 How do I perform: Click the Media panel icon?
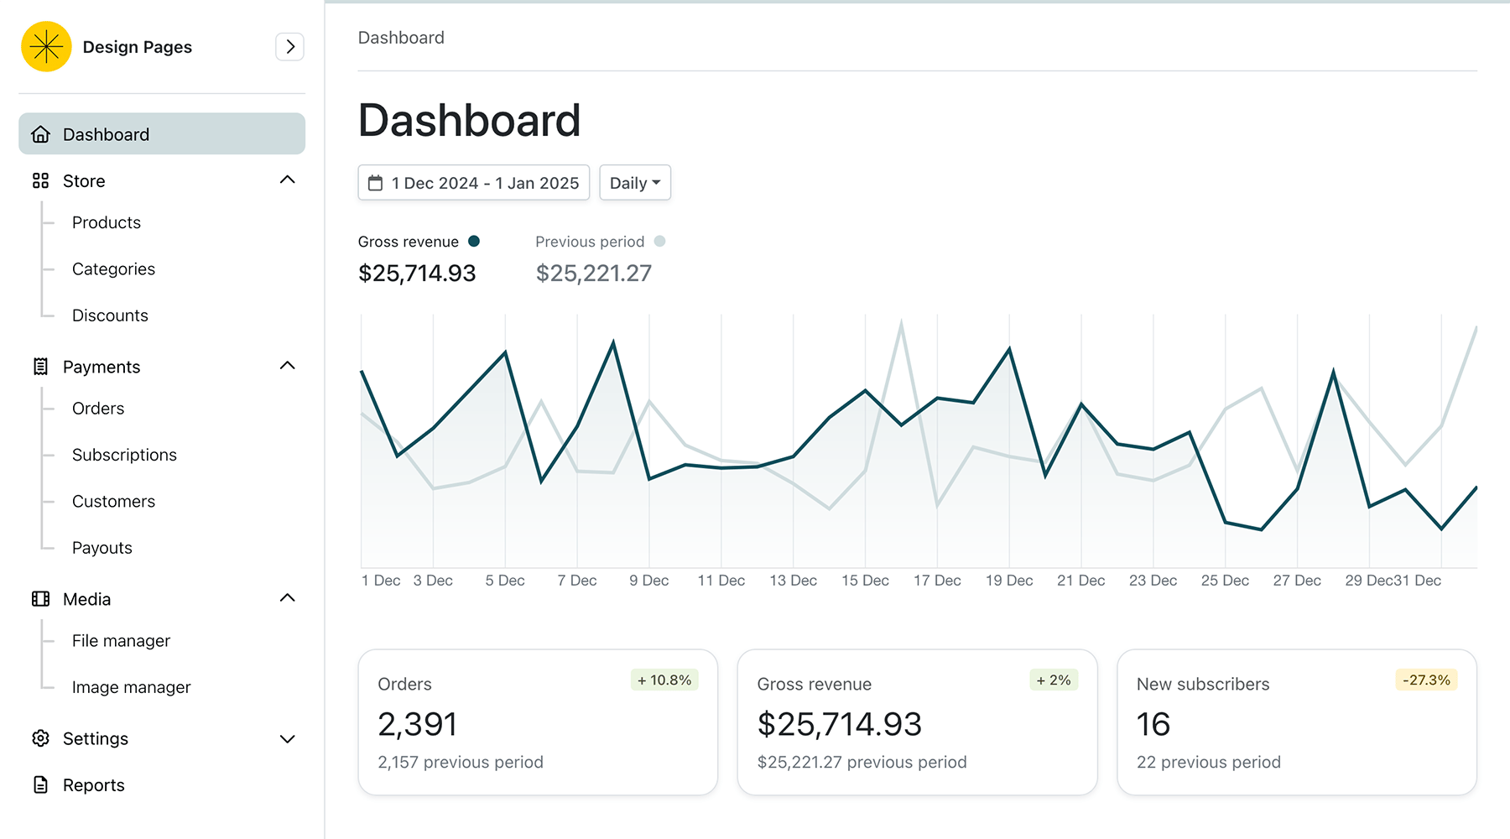[x=40, y=598]
